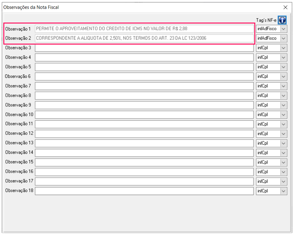Click the blue info icon beside Tag's NF-e
This screenshot has height=235, width=294.
(282, 20)
